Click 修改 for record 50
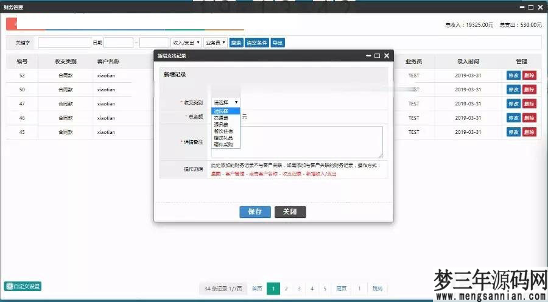548x302 pixels. (513, 90)
